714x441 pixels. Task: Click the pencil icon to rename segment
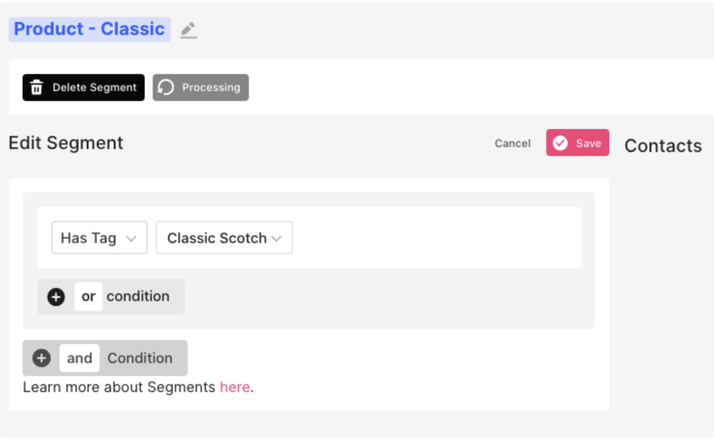[x=188, y=30]
